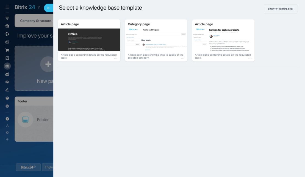Open the hamburger menu in the sidebar

click(x=7, y=7)
